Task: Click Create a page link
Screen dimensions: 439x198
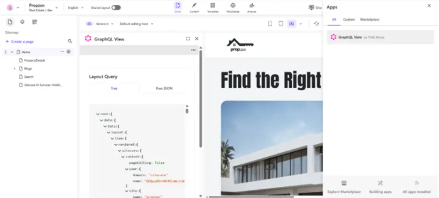Action: [20, 42]
